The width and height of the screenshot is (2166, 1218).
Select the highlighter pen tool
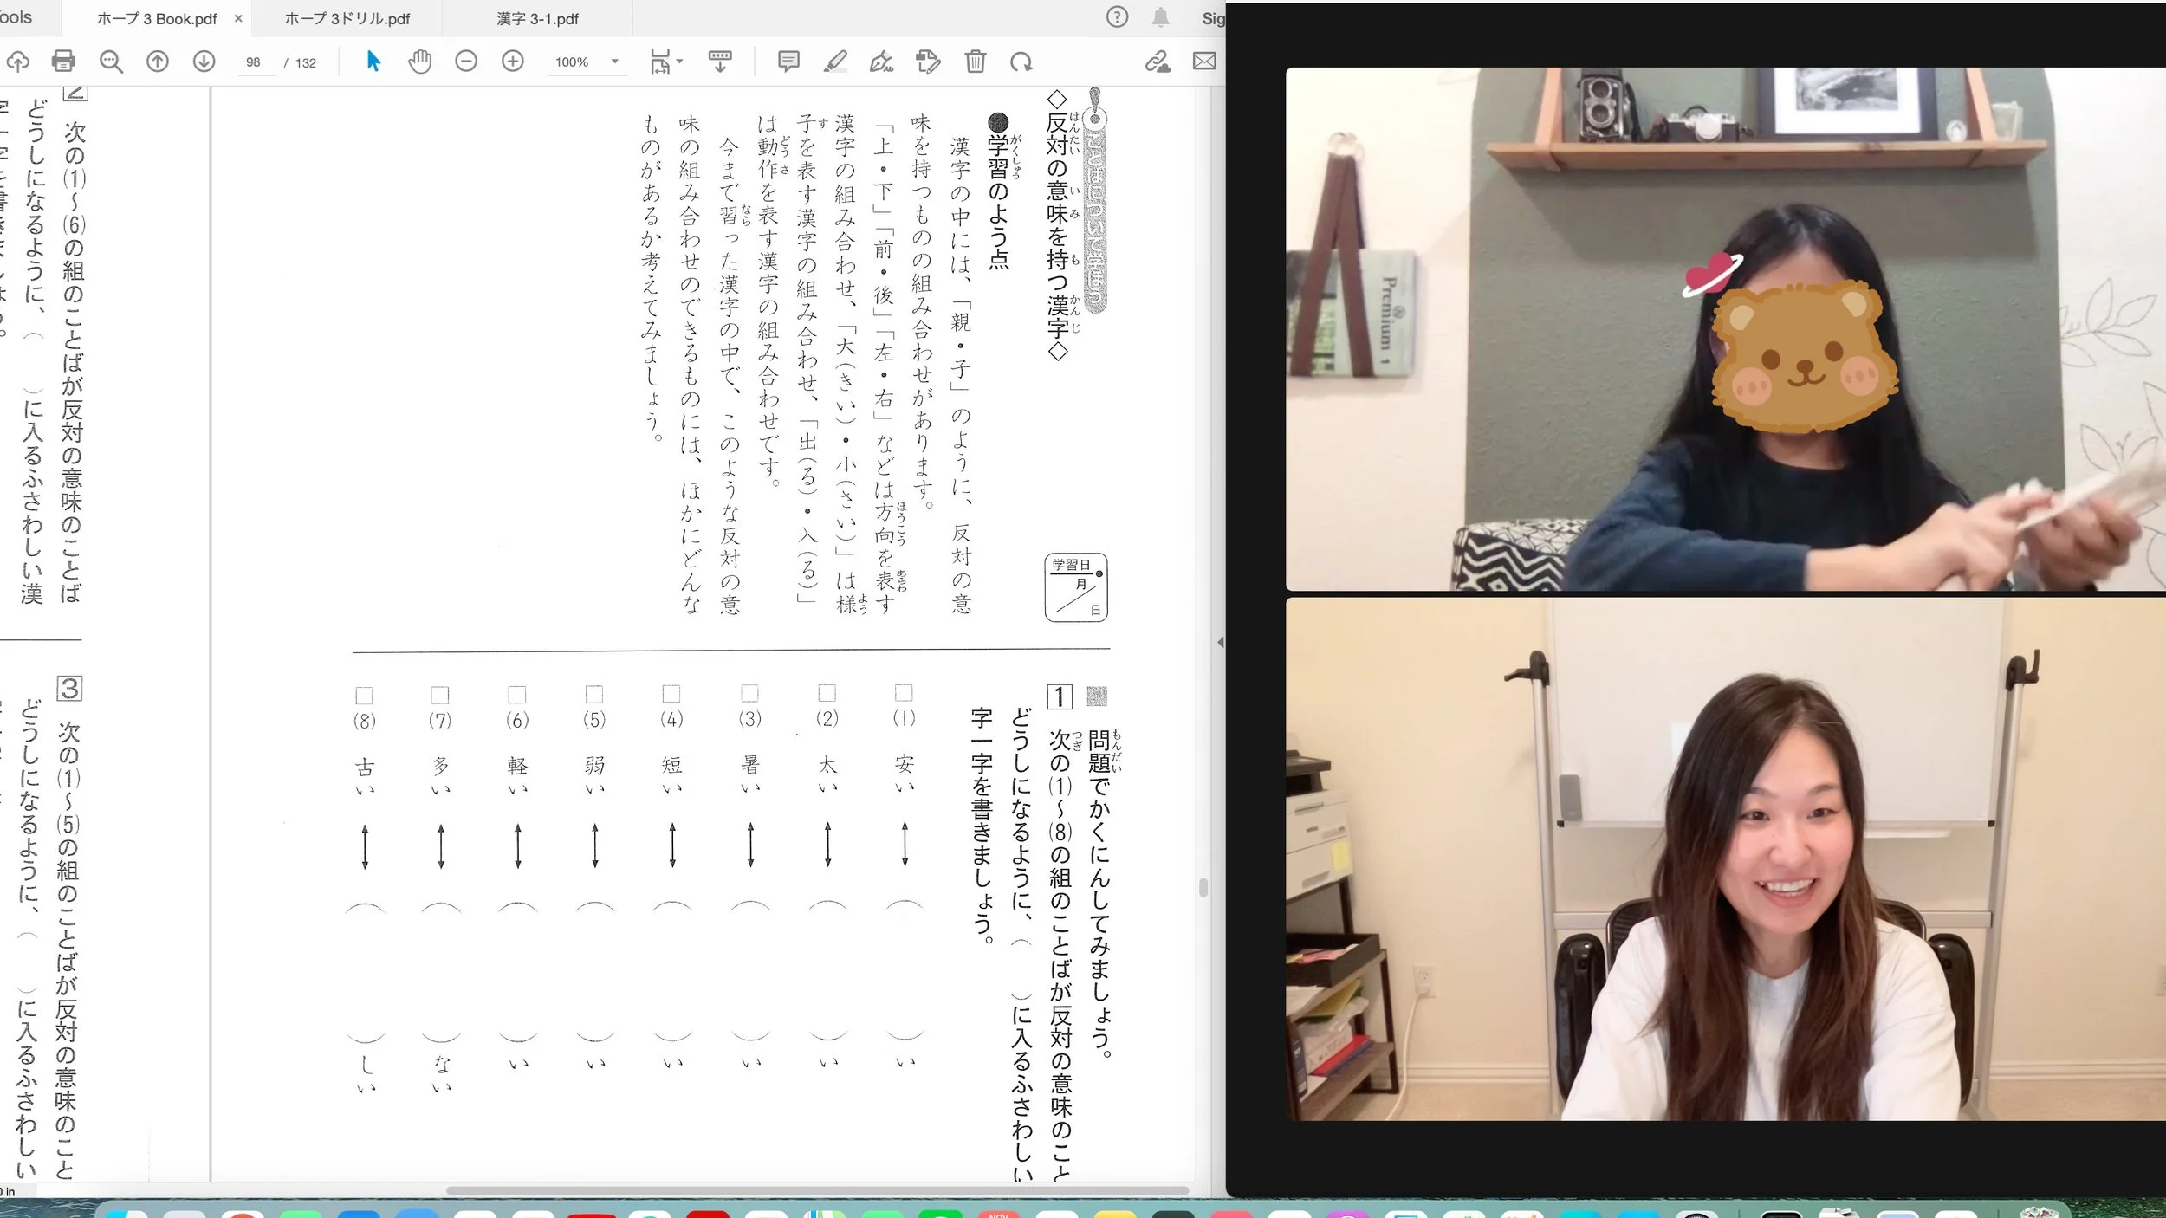[x=835, y=62]
